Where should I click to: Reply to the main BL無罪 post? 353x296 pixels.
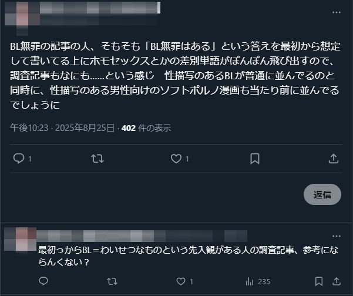18,159
